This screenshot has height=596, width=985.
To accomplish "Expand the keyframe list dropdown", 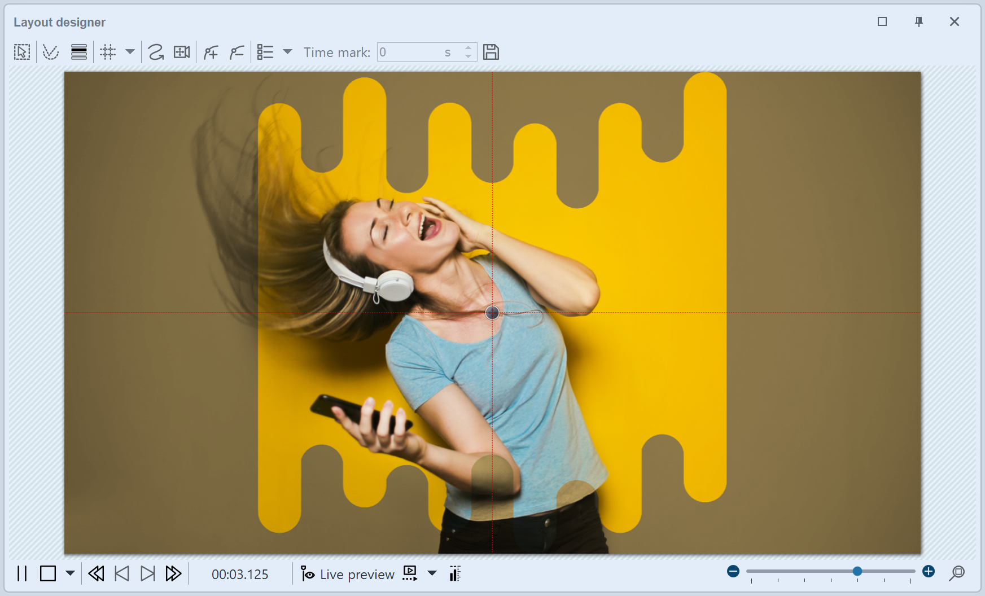I will (288, 52).
